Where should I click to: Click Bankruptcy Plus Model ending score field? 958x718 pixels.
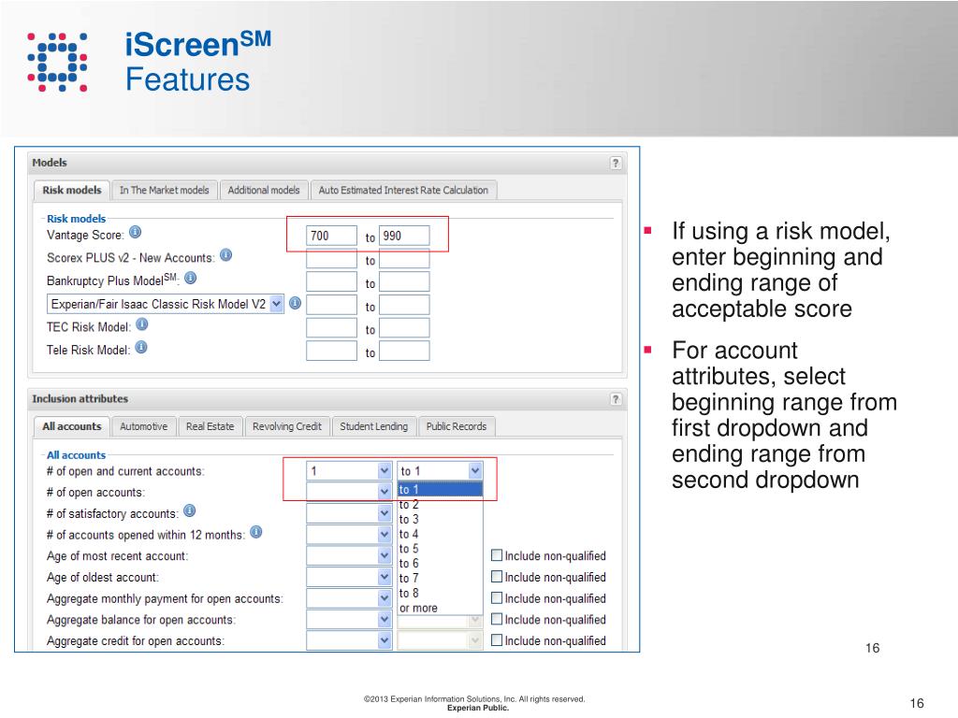(x=404, y=281)
